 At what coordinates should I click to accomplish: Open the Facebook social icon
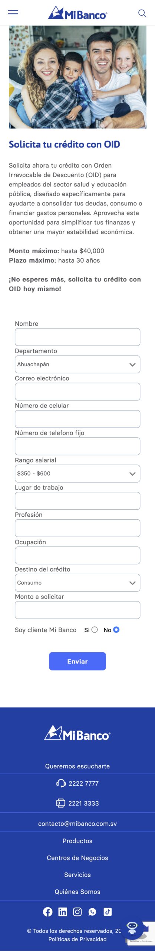click(48, 912)
